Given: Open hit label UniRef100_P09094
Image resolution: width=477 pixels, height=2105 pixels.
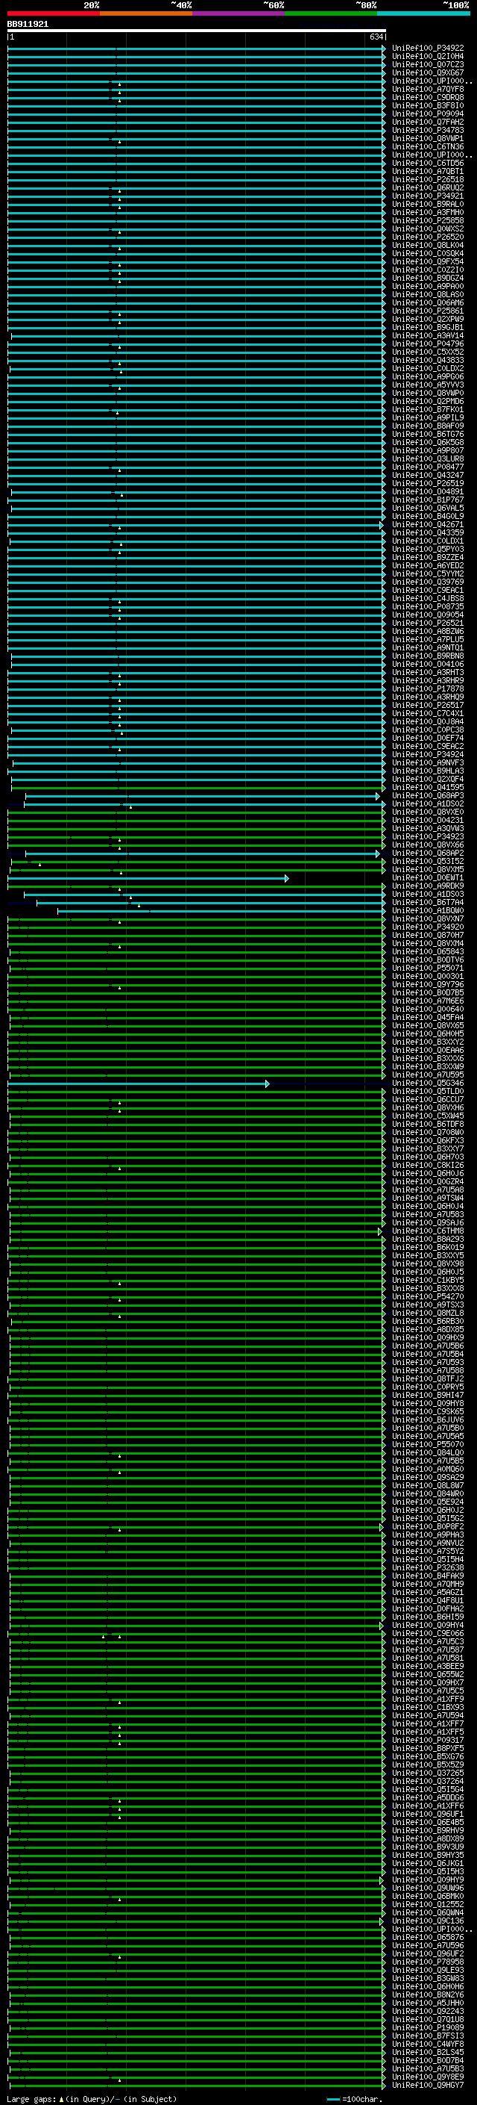Looking at the screenshot, I should click(428, 114).
